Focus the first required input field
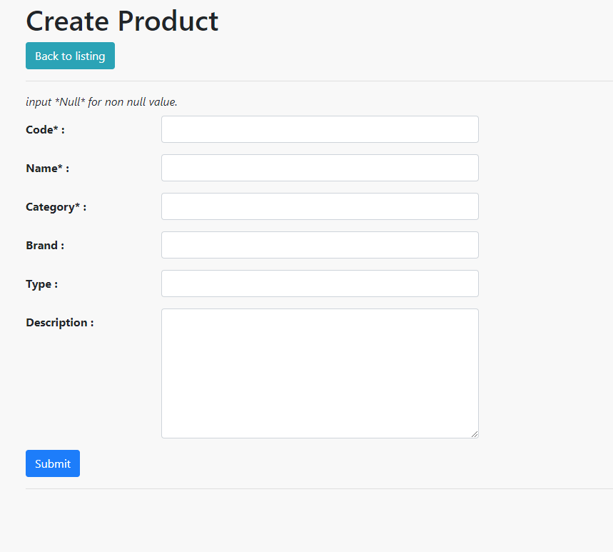This screenshot has width=613, height=552. pyautogui.click(x=319, y=129)
